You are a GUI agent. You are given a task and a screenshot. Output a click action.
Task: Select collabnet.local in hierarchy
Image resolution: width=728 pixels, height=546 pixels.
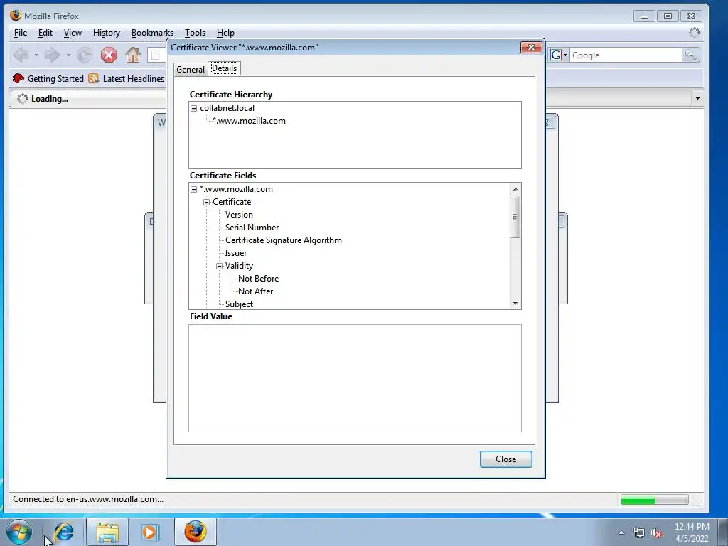[227, 108]
